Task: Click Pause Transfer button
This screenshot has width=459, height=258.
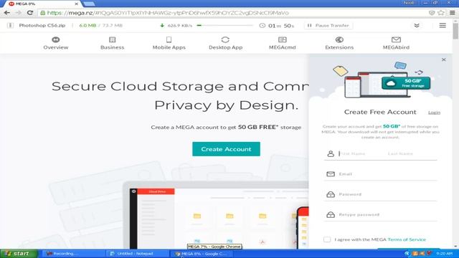Action: click(328, 26)
